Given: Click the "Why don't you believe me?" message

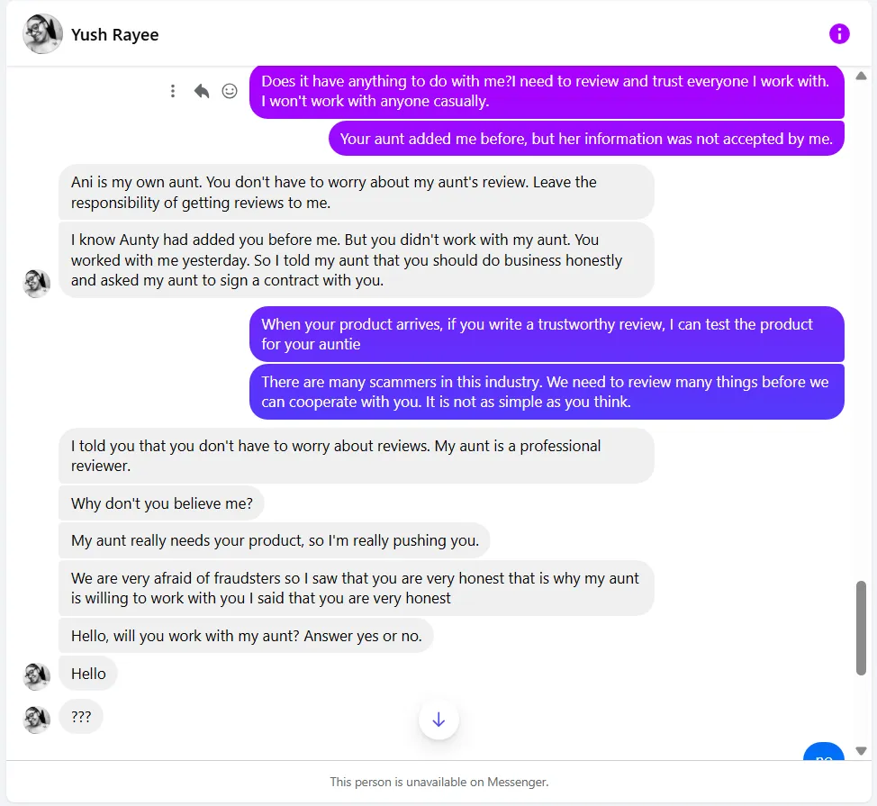Looking at the screenshot, I should pos(162,503).
